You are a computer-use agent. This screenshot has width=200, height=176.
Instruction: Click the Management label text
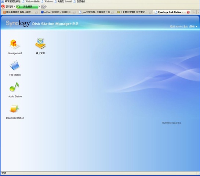pos(15,53)
